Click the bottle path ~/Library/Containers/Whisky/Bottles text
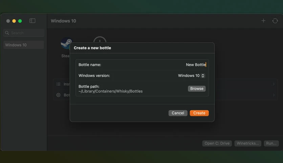 [110, 91]
